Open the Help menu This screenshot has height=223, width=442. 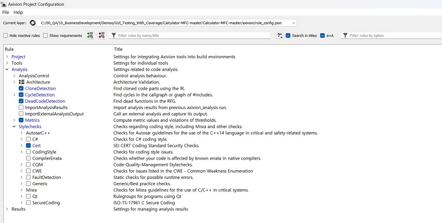[x=18, y=12]
